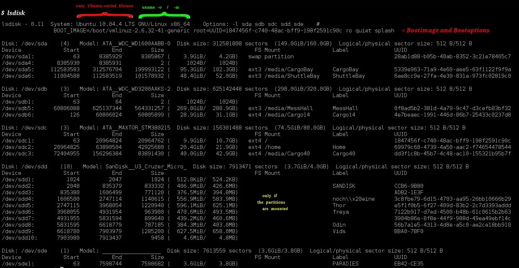Click the '/dev/sdb5:' device entry
Screen dimensions: 519x268
[x=18, y=108]
